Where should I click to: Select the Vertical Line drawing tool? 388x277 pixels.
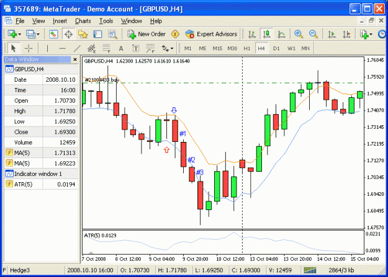tap(47, 48)
